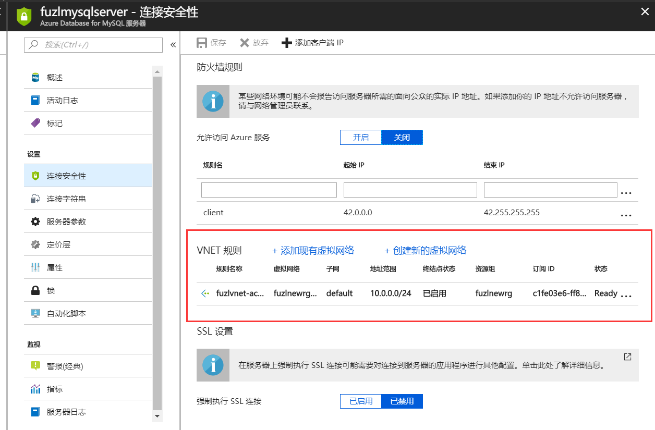
Task: Click the 保存 (Save) icon in toolbar
Action: tap(202, 42)
